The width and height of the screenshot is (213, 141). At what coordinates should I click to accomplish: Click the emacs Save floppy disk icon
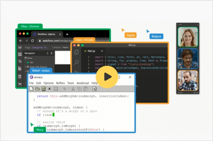point(56,89)
